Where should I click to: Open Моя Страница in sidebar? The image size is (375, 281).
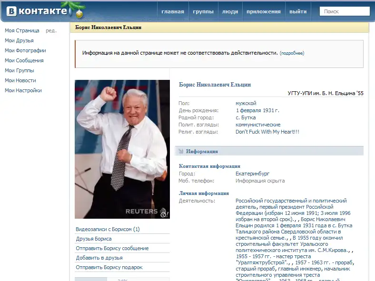(x=22, y=30)
